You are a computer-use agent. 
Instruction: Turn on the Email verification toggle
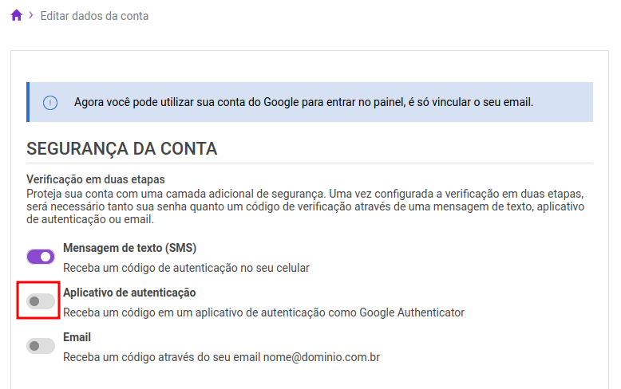41,346
